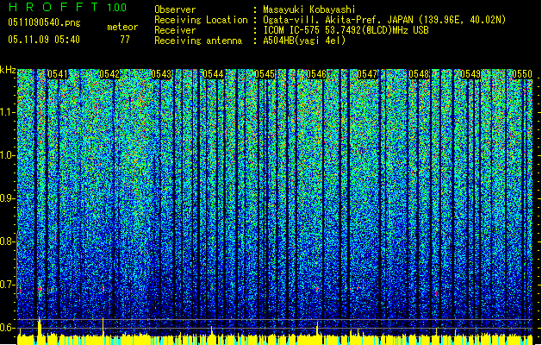Click the meteor count 77
542x345 pixels.
tap(125, 40)
